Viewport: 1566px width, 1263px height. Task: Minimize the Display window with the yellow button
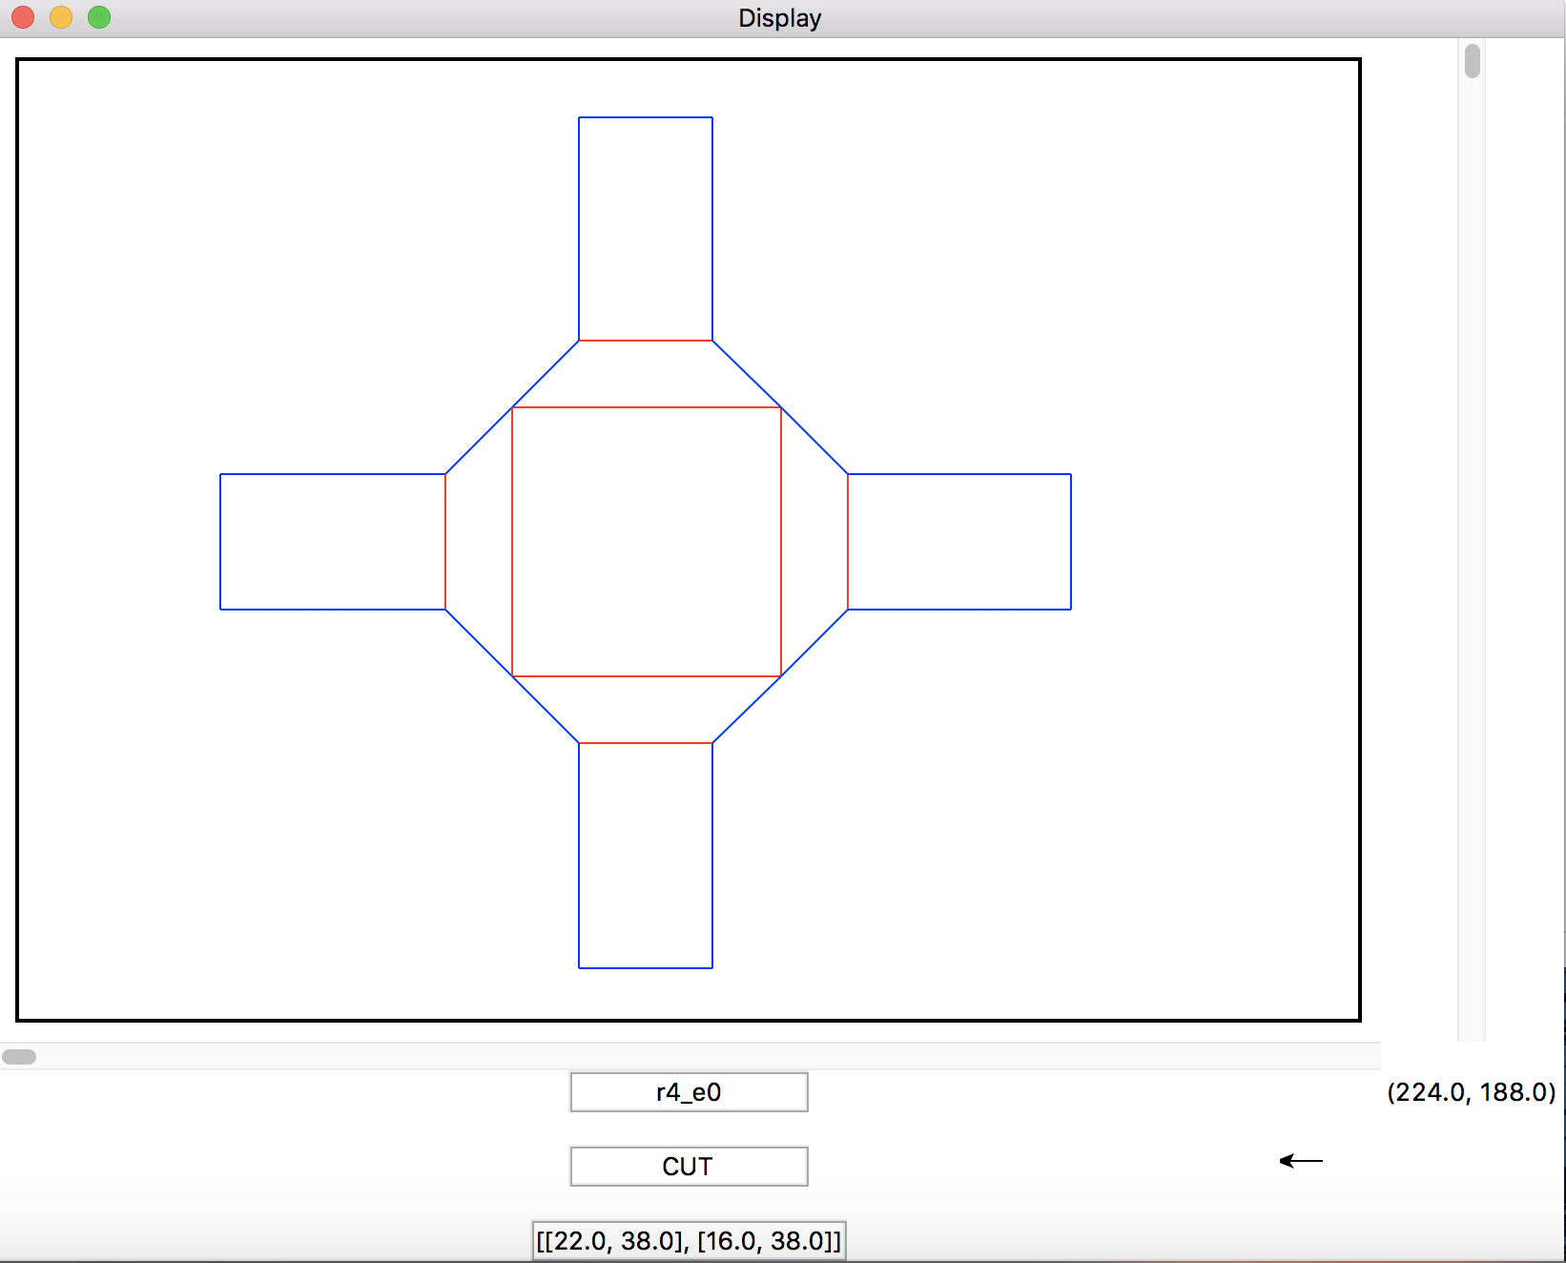click(61, 17)
